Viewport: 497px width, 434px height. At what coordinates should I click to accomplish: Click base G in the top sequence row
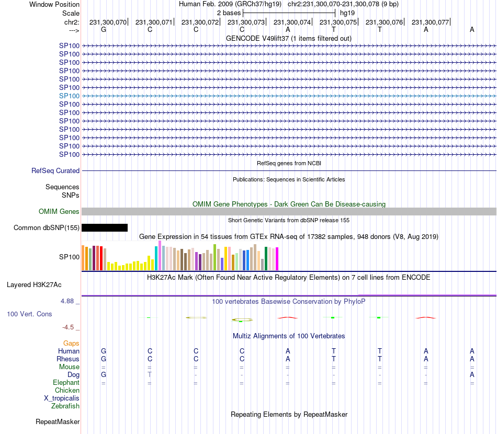pyautogui.click(x=104, y=29)
